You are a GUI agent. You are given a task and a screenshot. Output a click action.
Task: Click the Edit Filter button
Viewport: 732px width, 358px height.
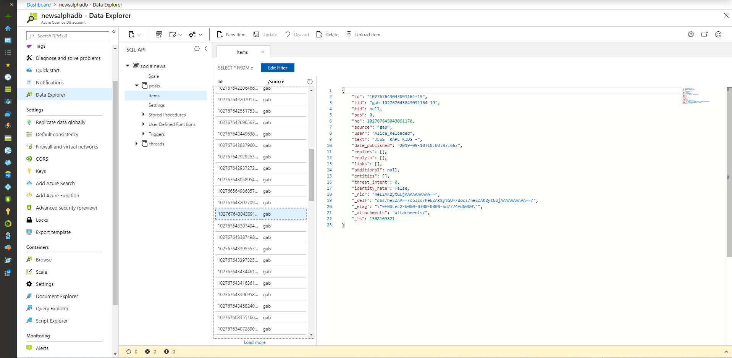coord(278,68)
